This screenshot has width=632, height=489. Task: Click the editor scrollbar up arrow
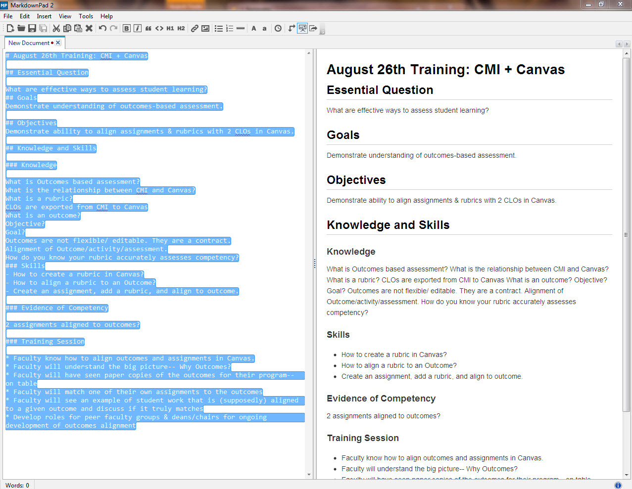tap(309, 53)
